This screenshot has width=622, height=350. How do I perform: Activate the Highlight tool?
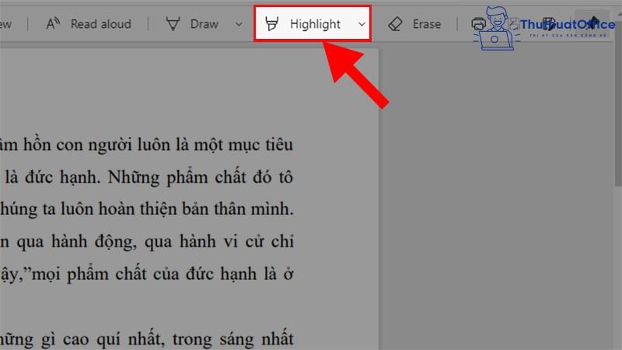303,24
